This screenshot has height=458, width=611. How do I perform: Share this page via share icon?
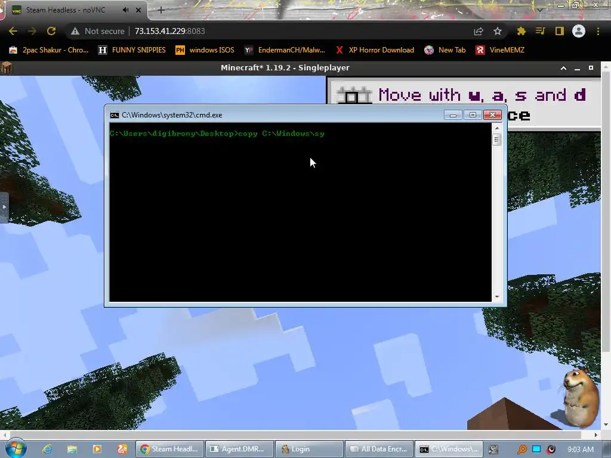coord(479,31)
